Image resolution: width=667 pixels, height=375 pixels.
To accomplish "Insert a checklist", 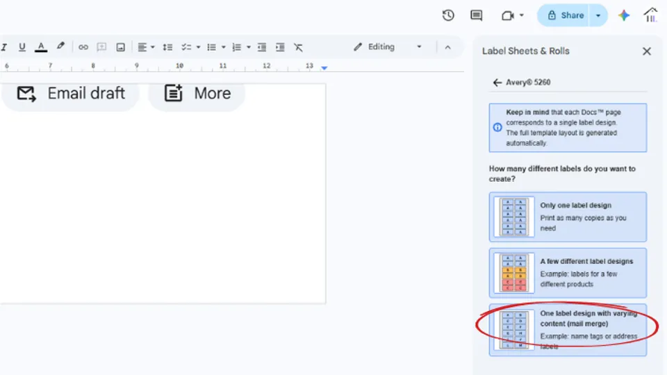I will click(186, 47).
